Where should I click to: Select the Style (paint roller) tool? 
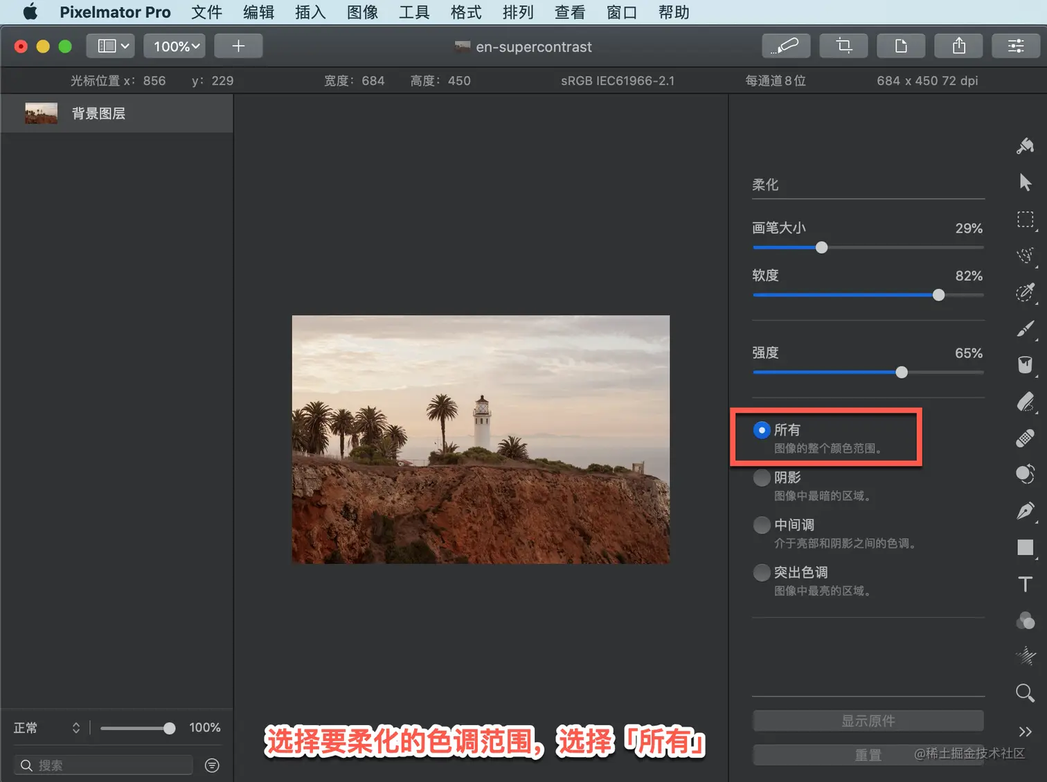[x=1026, y=145]
